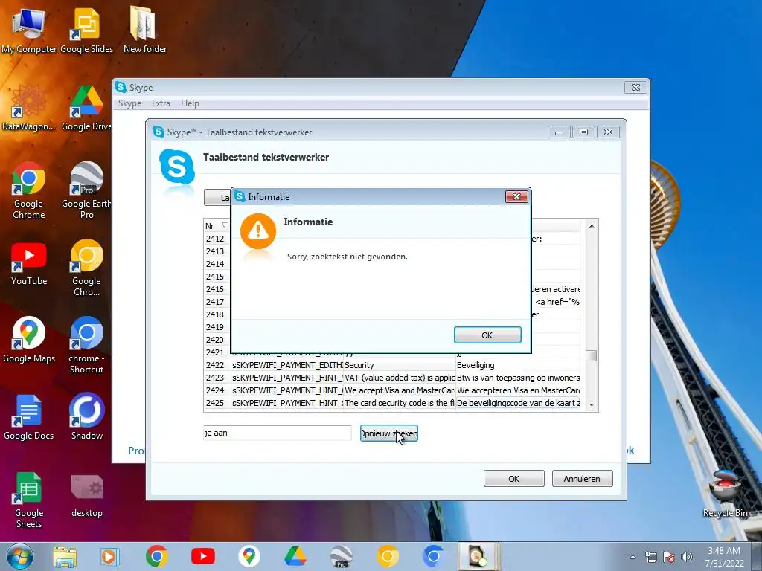Viewport: 762px width, 571px height.
Task: Open the Google Earth Pro desktop shortcut
Action: [86, 191]
